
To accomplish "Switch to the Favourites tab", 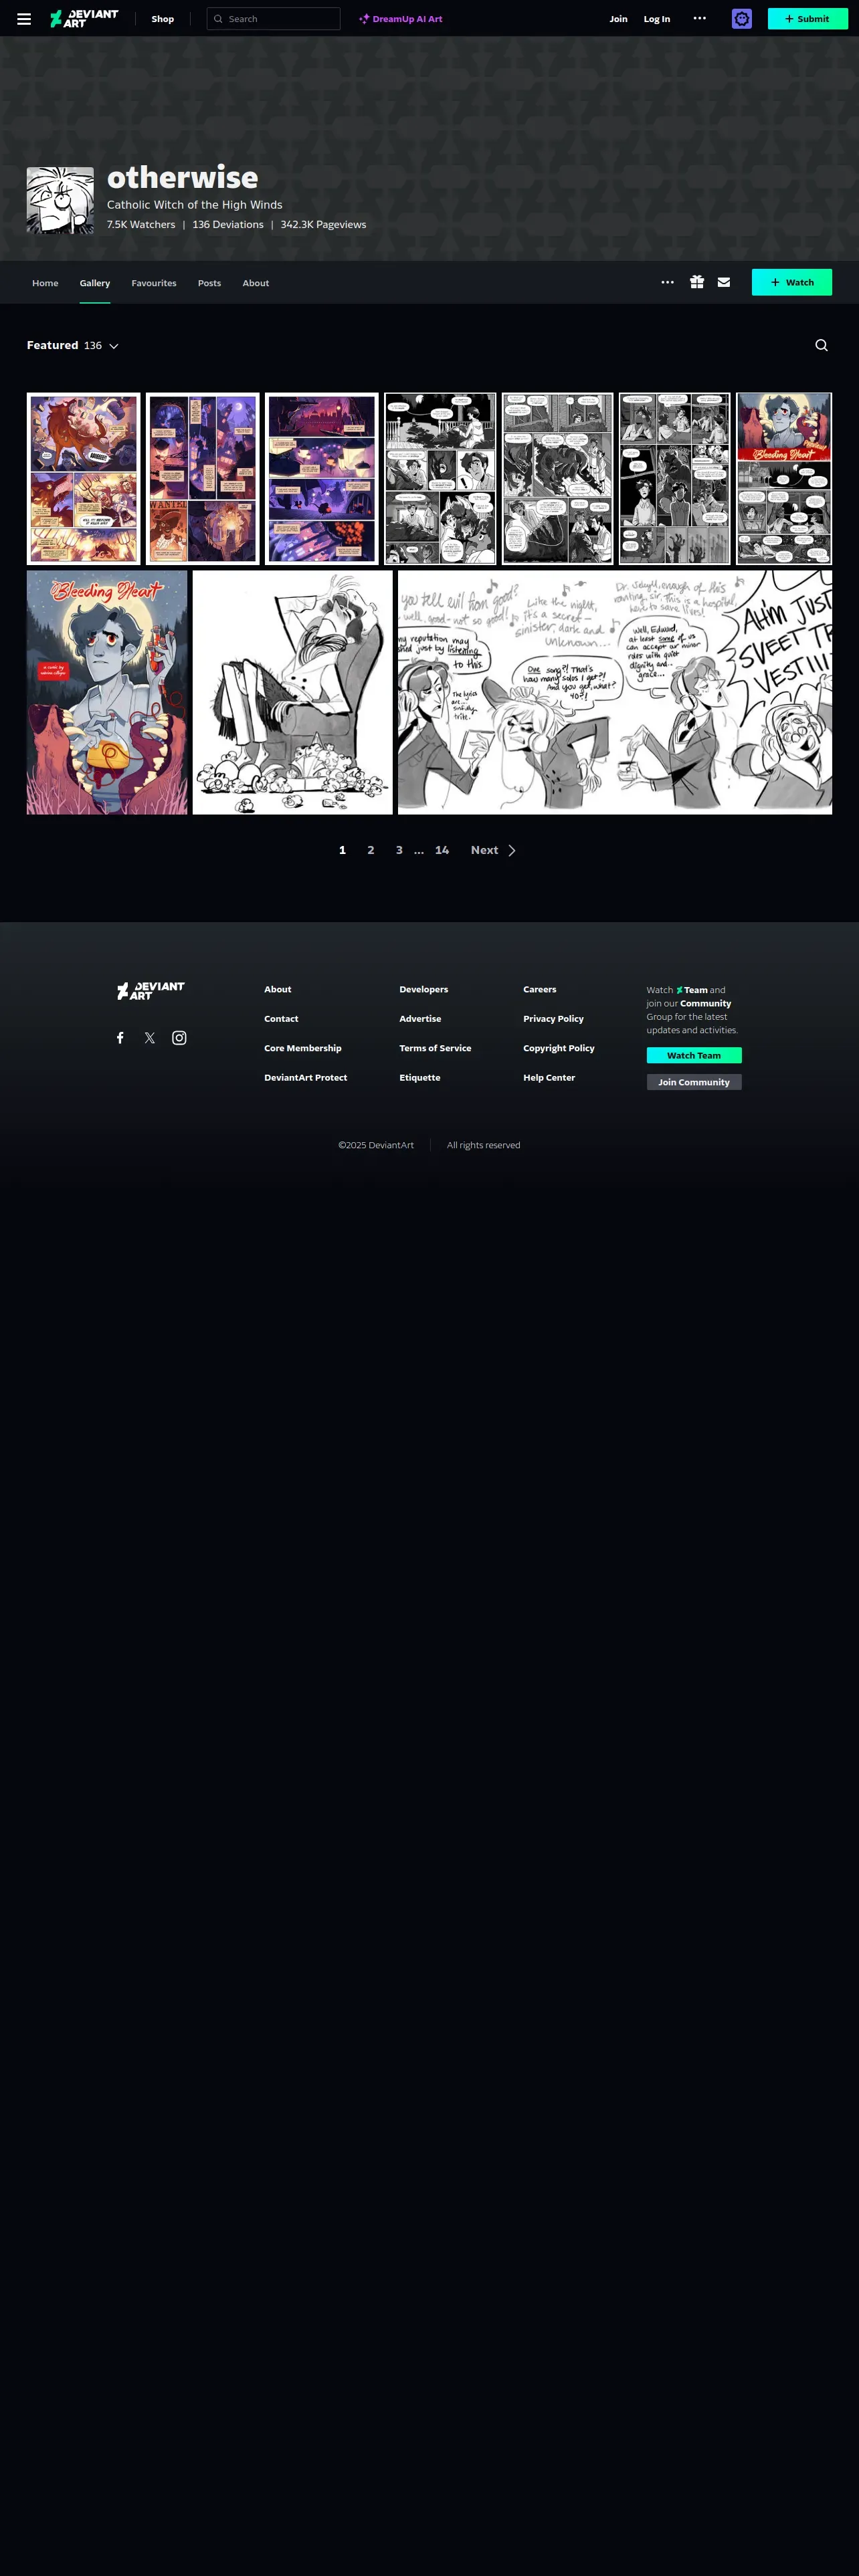I will coord(154,283).
